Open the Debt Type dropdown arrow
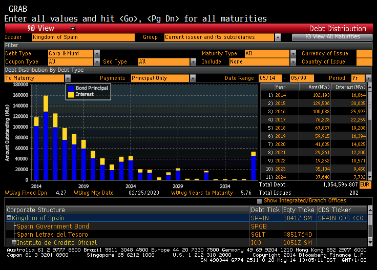 tap(97, 54)
